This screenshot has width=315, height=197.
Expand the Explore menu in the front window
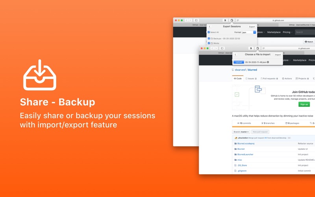click(287, 60)
